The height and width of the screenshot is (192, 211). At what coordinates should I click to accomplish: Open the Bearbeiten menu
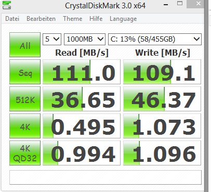(41, 19)
